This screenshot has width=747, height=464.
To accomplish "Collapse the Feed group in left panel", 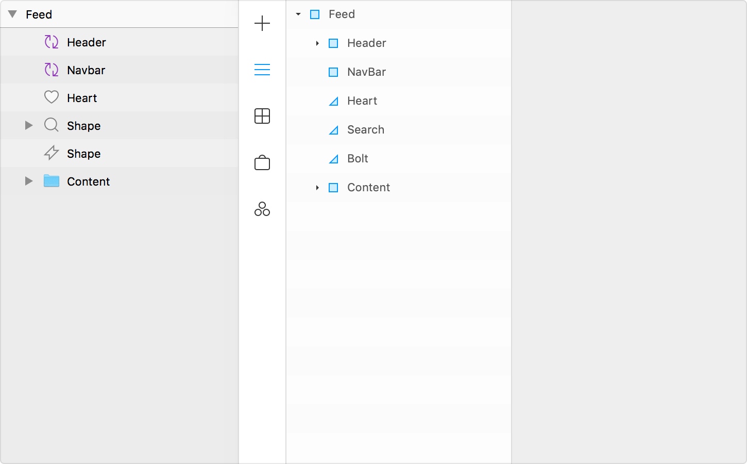I will point(12,14).
